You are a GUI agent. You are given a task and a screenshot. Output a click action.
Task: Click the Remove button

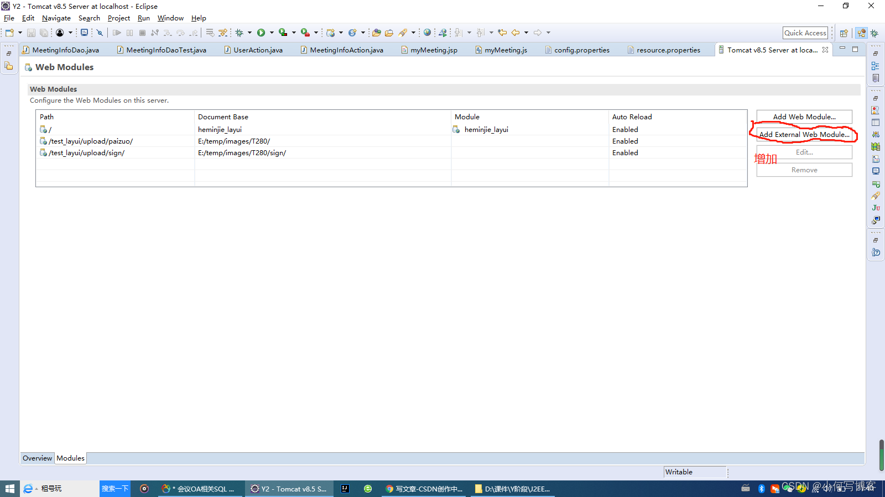click(804, 170)
